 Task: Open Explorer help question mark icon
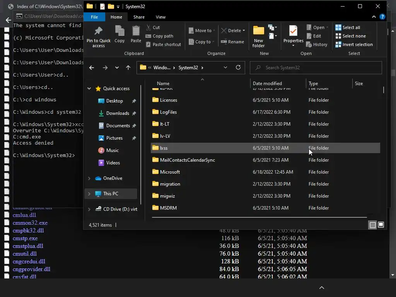point(382,17)
